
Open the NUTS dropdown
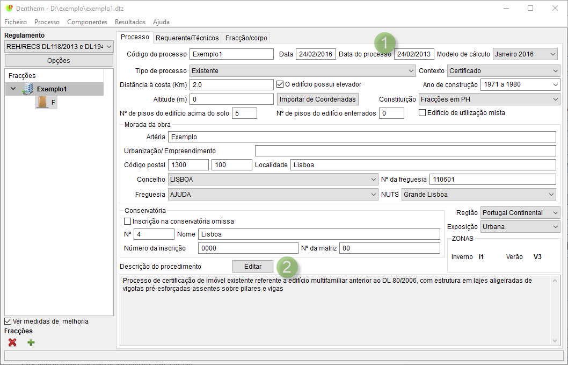478,195
